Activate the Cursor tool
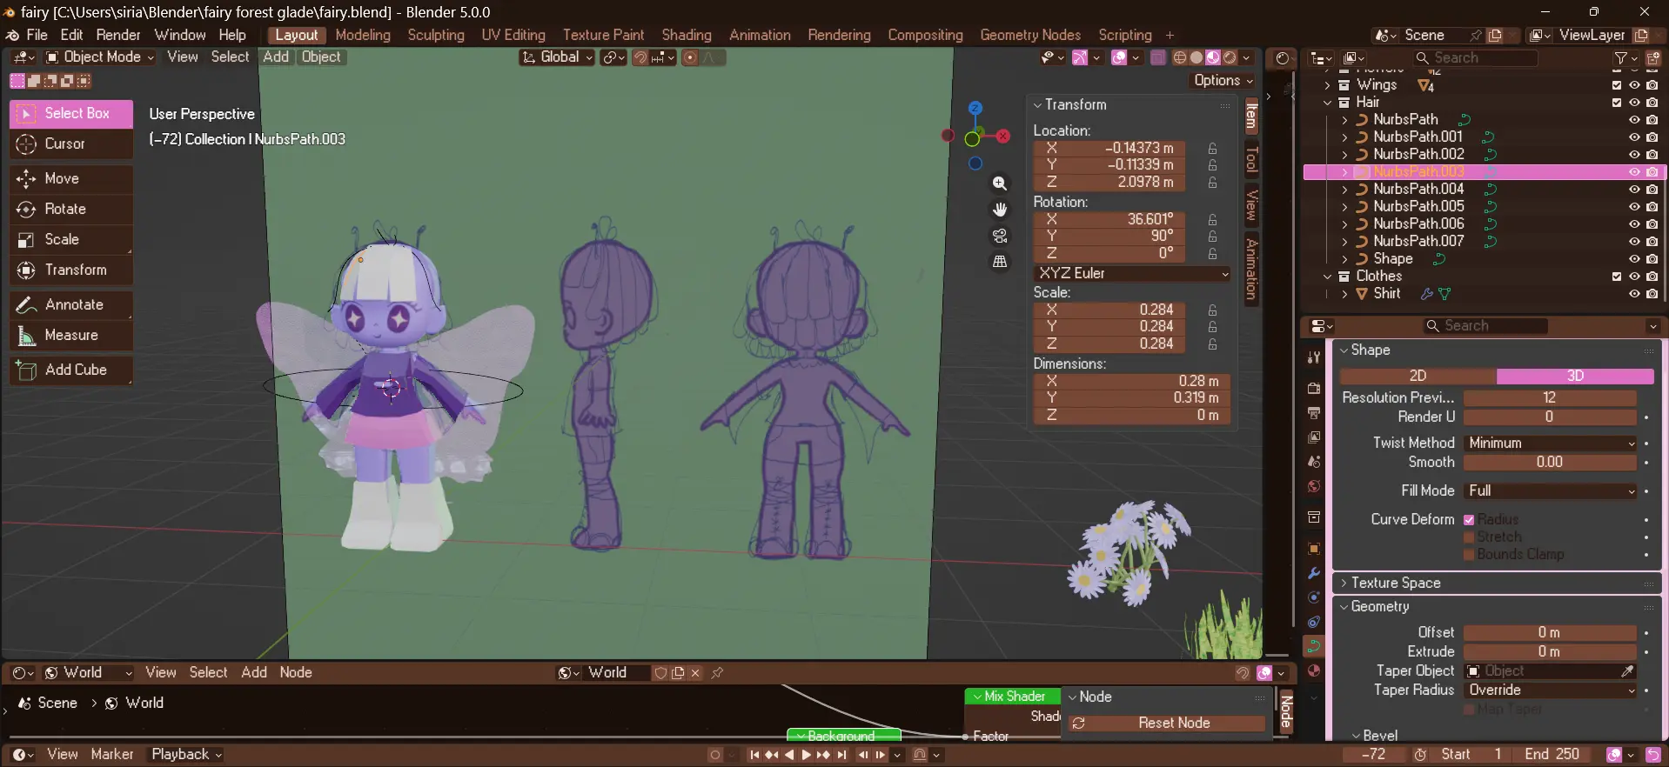 coord(71,143)
